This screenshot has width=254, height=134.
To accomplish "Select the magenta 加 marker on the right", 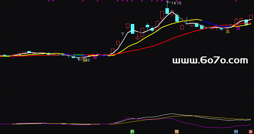I will 238,28.
